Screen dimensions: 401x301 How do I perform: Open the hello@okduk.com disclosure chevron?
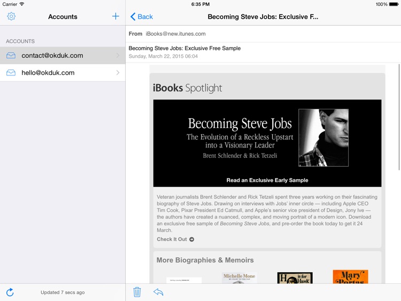pos(118,73)
